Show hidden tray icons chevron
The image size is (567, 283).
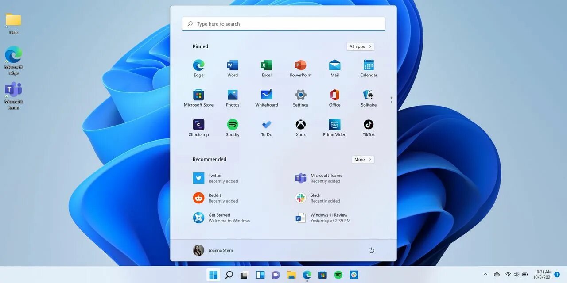[485, 275]
